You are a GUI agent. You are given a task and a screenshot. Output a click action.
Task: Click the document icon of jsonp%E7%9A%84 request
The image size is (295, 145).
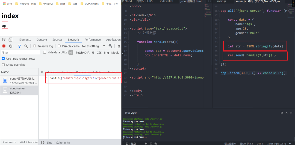5,81
